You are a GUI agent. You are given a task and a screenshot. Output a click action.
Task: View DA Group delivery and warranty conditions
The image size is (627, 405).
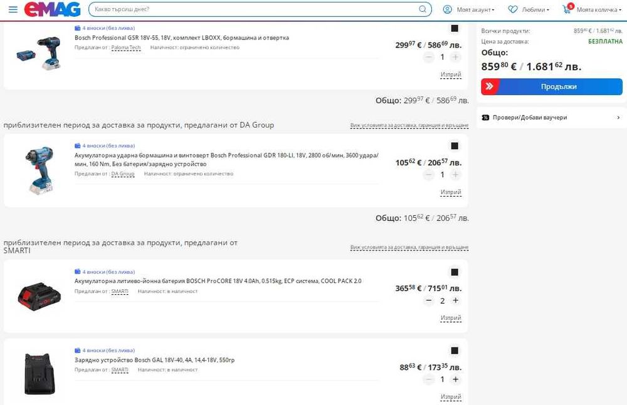point(409,125)
